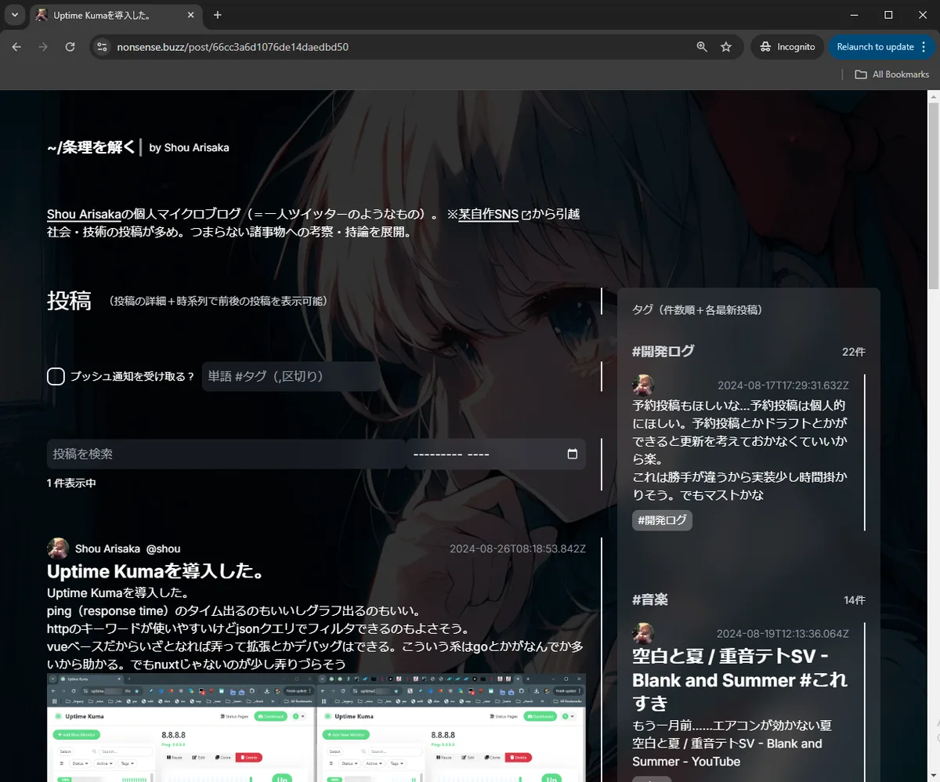The height and width of the screenshot is (782, 940).
Task: Click the #開発ログ tag badge
Action: click(x=662, y=520)
